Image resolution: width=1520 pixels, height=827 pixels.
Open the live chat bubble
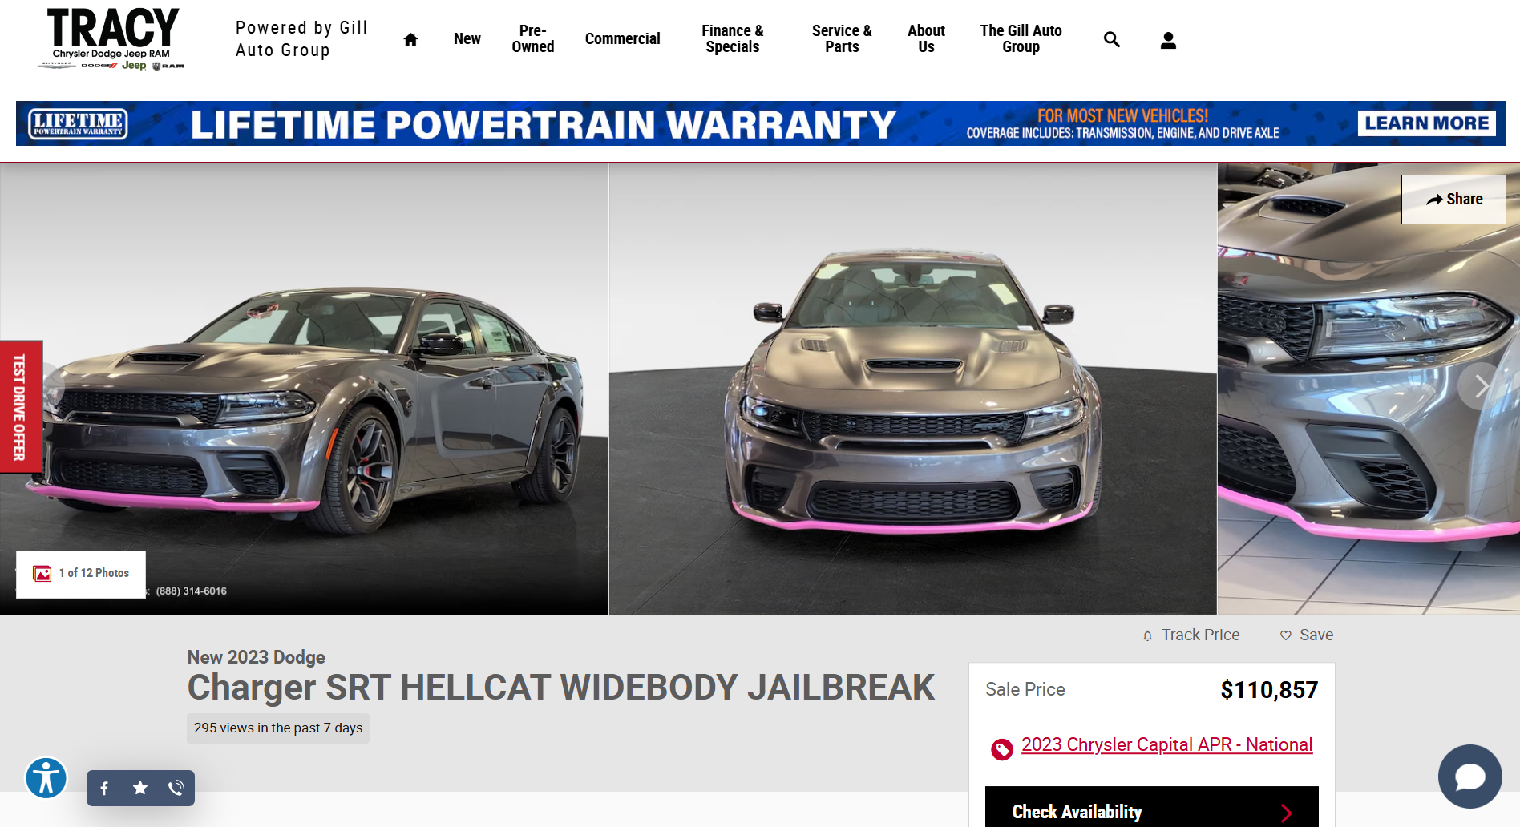tap(1469, 777)
